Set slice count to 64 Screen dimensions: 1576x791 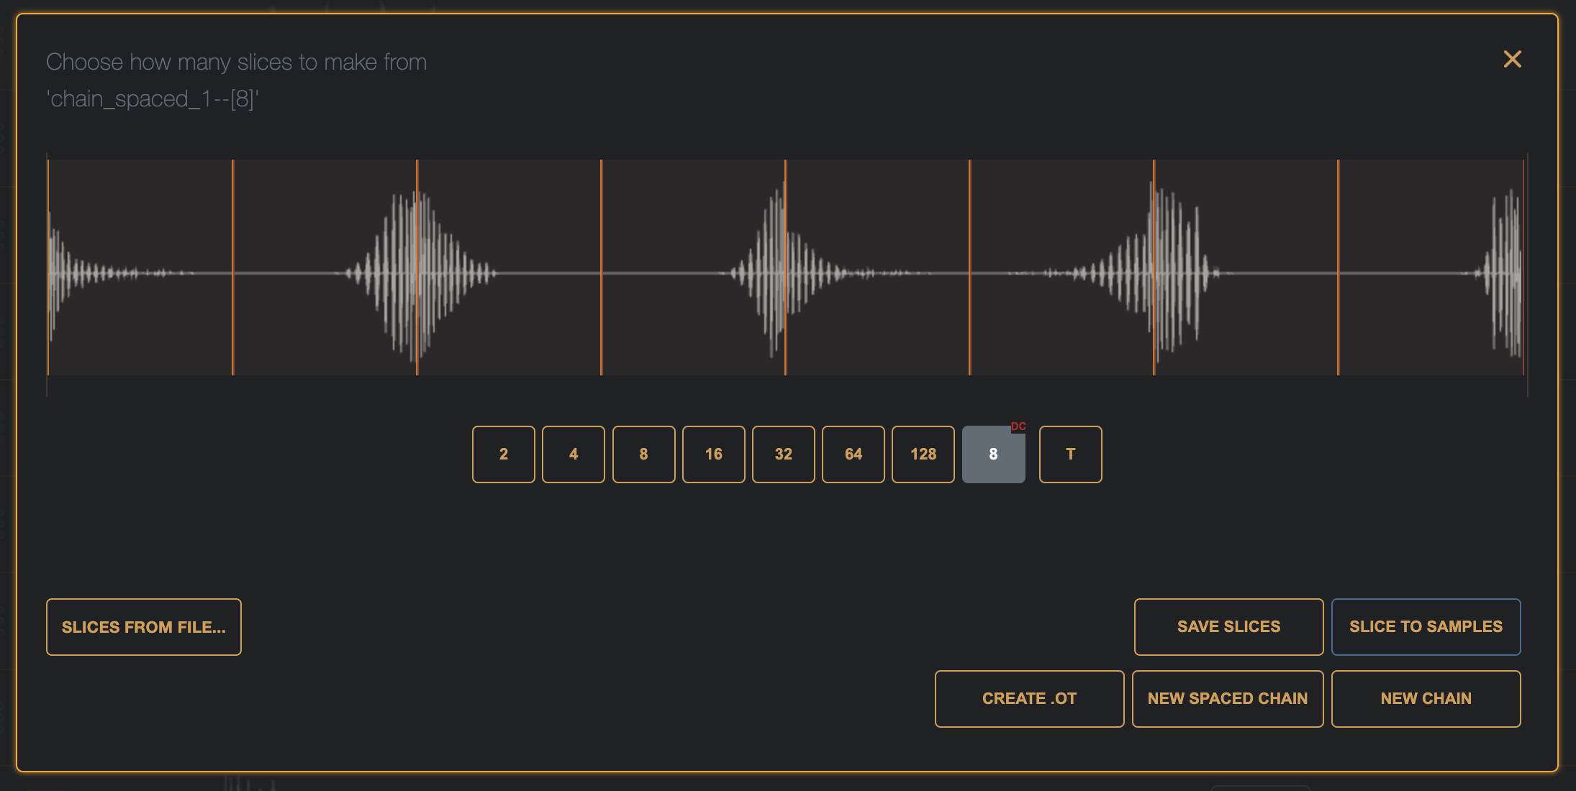pyautogui.click(x=853, y=454)
